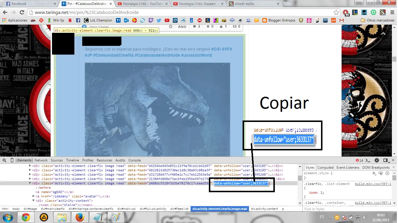Add a new style rule with plus icon

[x=374, y=173]
